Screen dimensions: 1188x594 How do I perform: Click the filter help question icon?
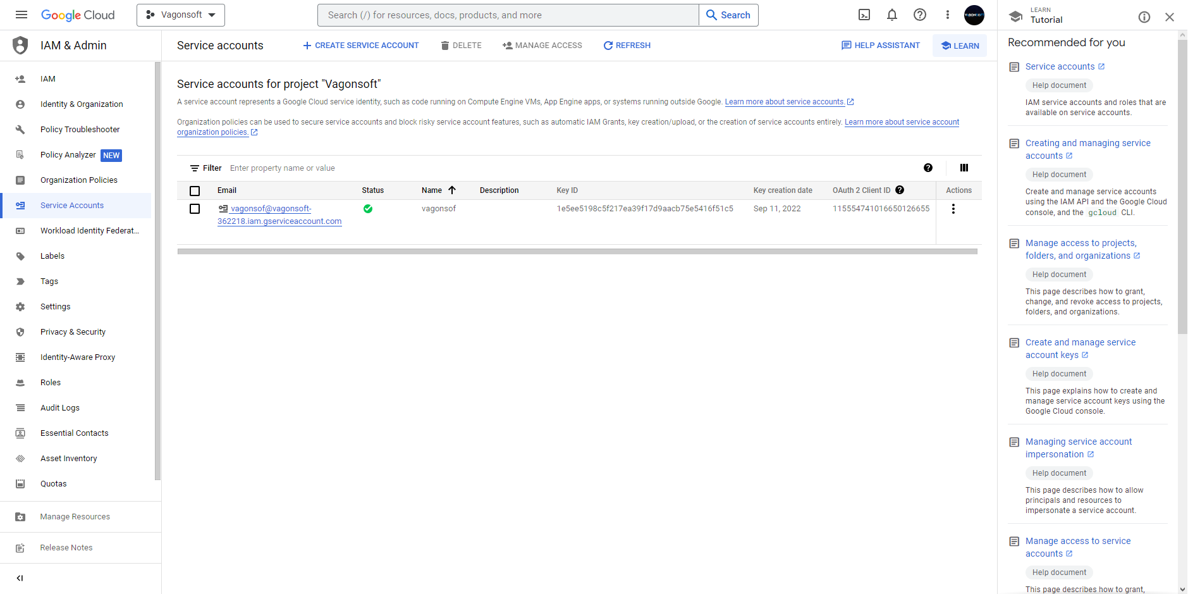[928, 168]
